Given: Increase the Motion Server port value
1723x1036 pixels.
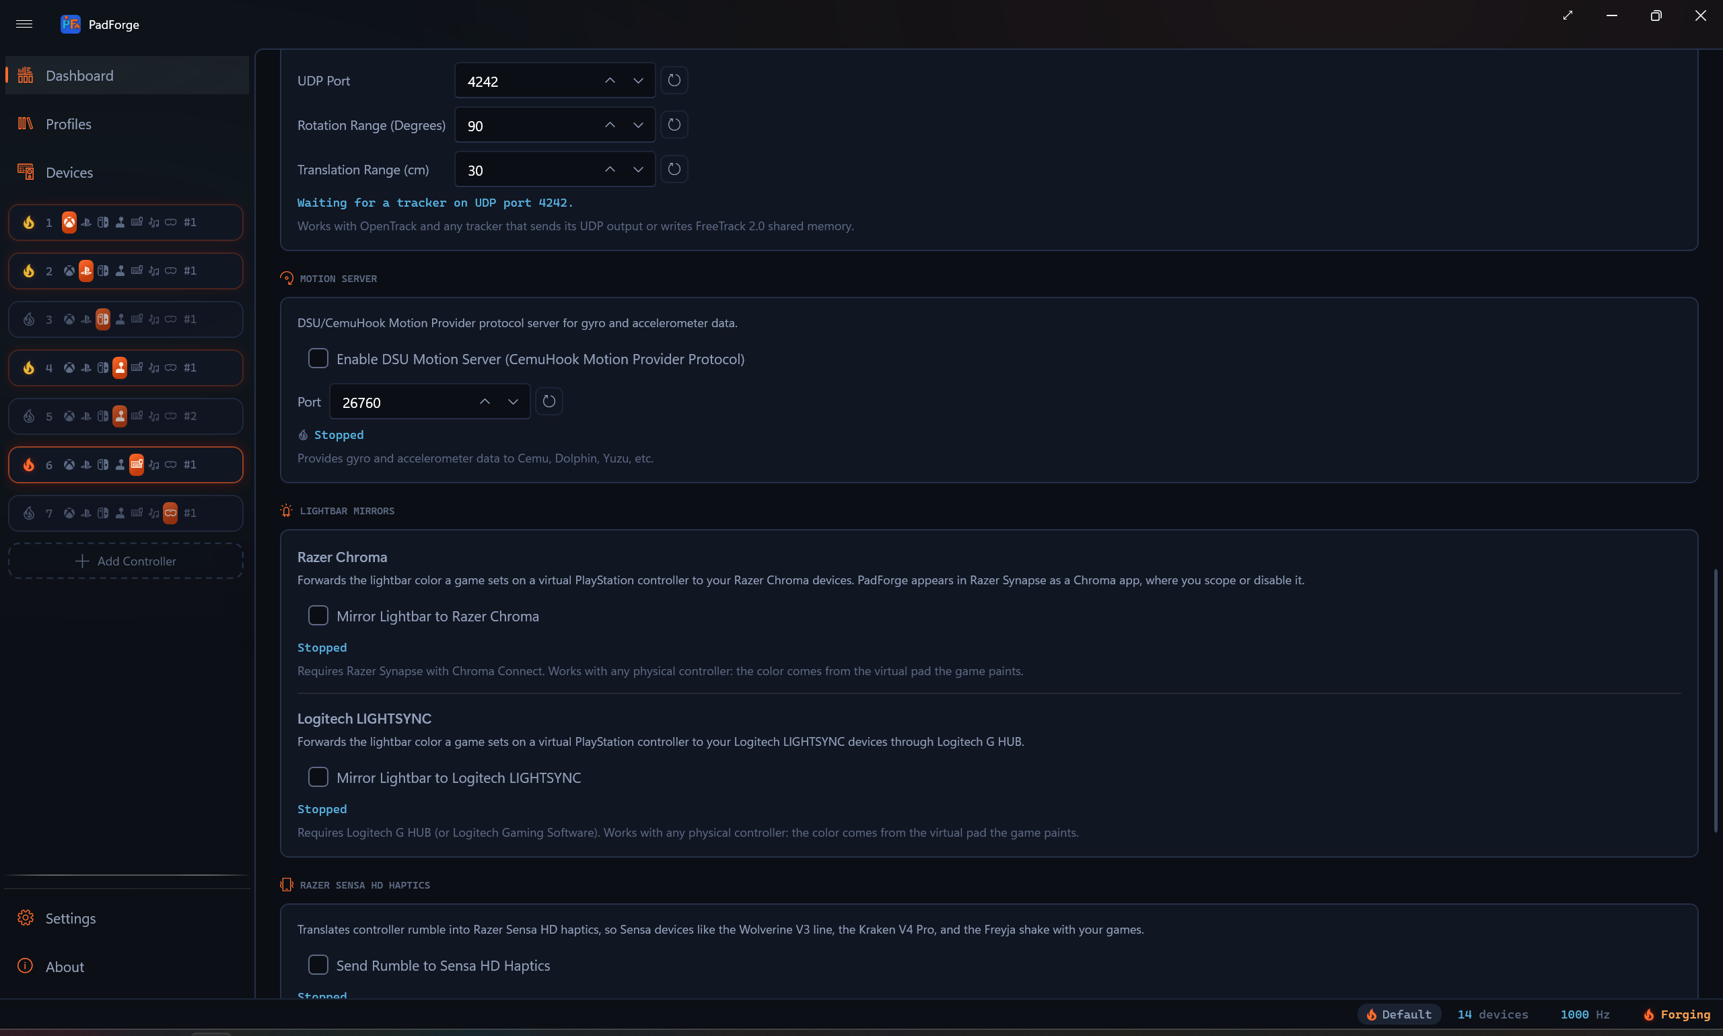Looking at the screenshot, I should pos(485,402).
